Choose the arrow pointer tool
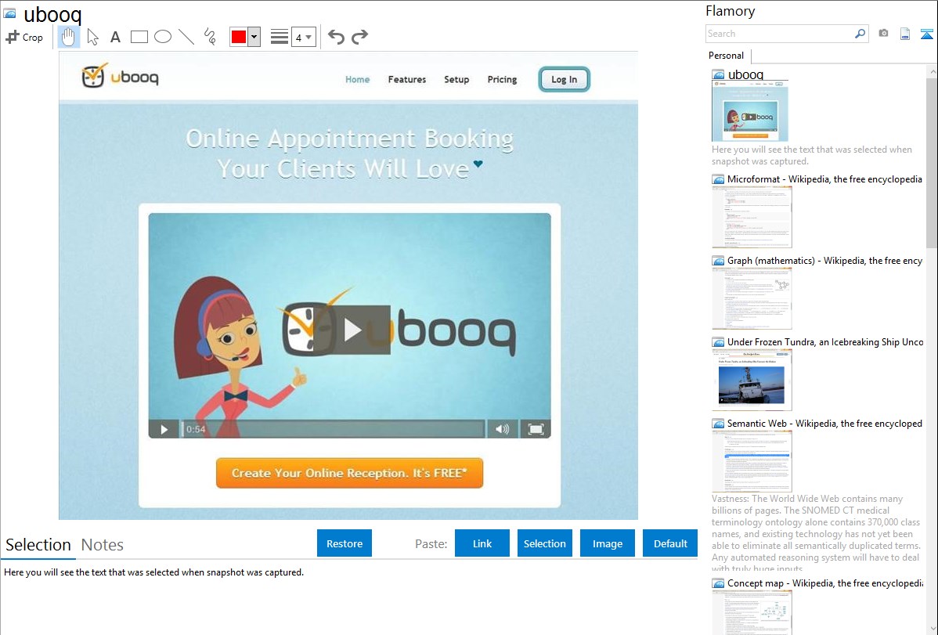Image resolution: width=938 pixels, height=635 pixels. (92, 37)
